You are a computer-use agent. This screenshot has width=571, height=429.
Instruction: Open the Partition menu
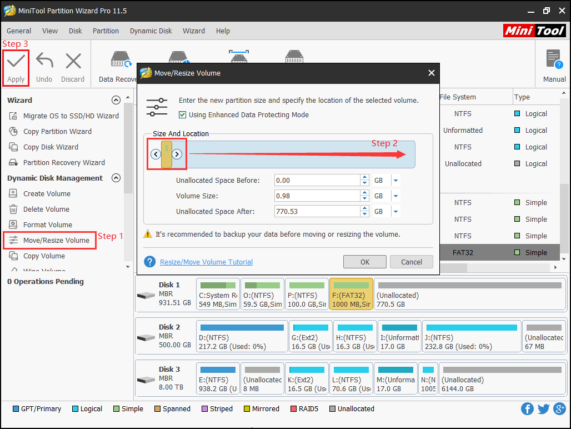coord(106,31)
